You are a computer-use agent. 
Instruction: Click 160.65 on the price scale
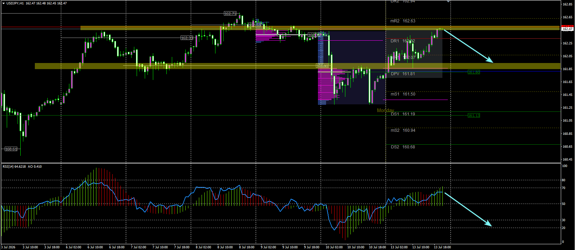tap(568, 147)
